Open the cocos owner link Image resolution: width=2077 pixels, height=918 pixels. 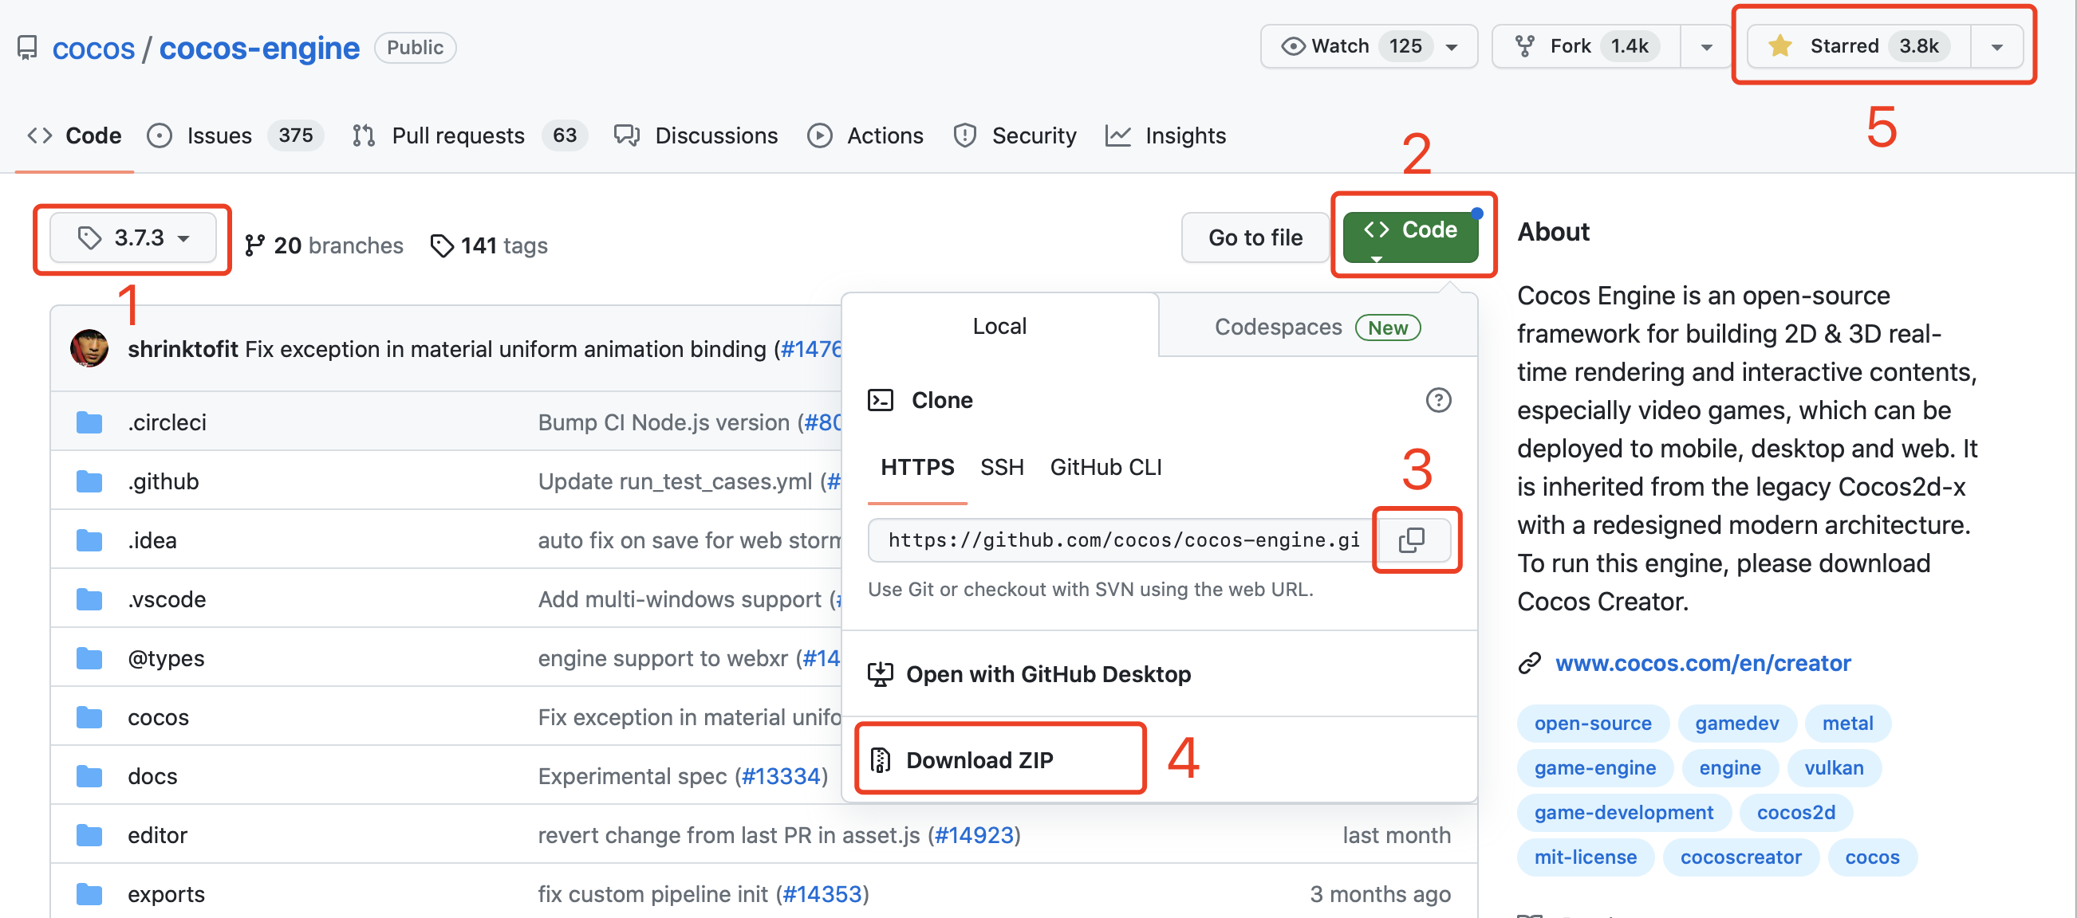click(x=93, y=49)
